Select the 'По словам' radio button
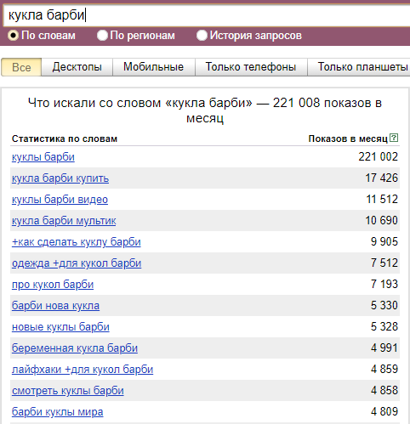This screenshot has height=424, width=410. (14, 36)
